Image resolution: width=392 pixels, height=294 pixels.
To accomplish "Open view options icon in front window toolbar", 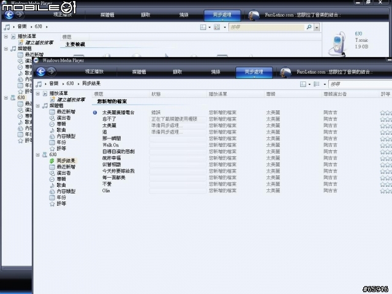I will click(x=303, y=84).
